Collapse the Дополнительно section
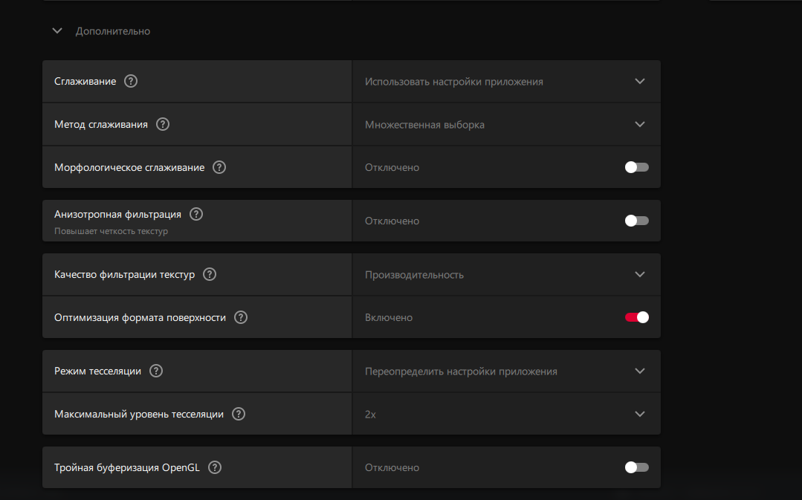This screenshot has width=802, height=500. 57,31
